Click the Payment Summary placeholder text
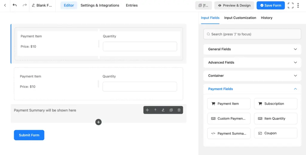 click(45, 110)
